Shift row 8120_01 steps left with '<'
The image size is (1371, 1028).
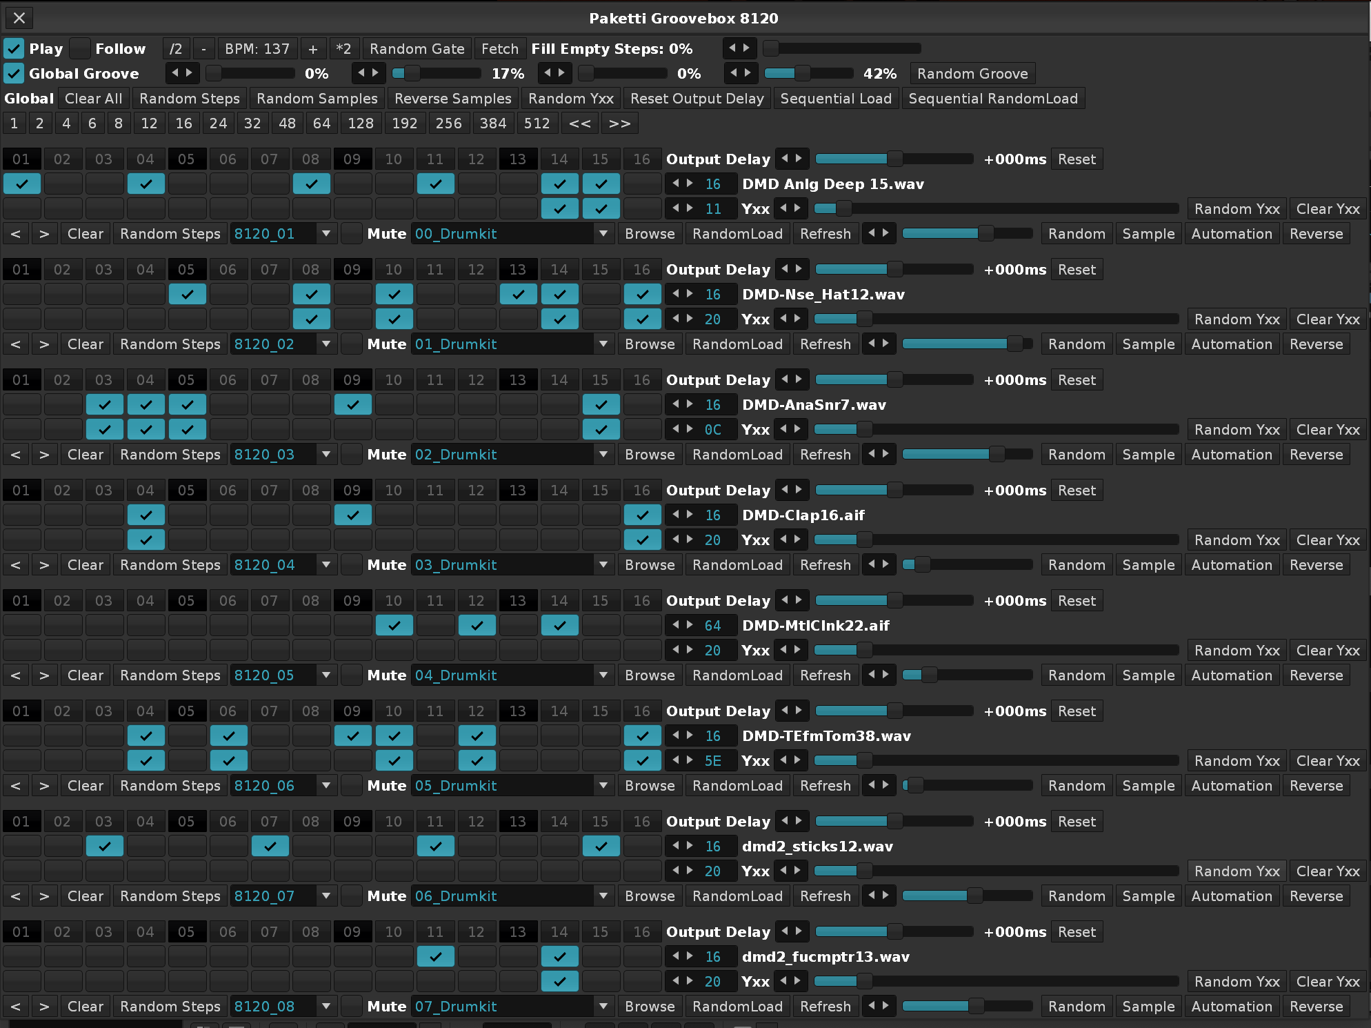click(x=16, y=234)
